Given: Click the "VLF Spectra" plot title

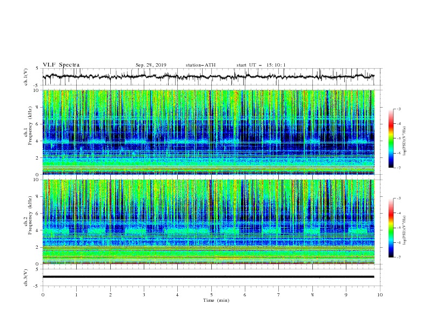Looking at the screenshot, I should (x=61, y=65).
